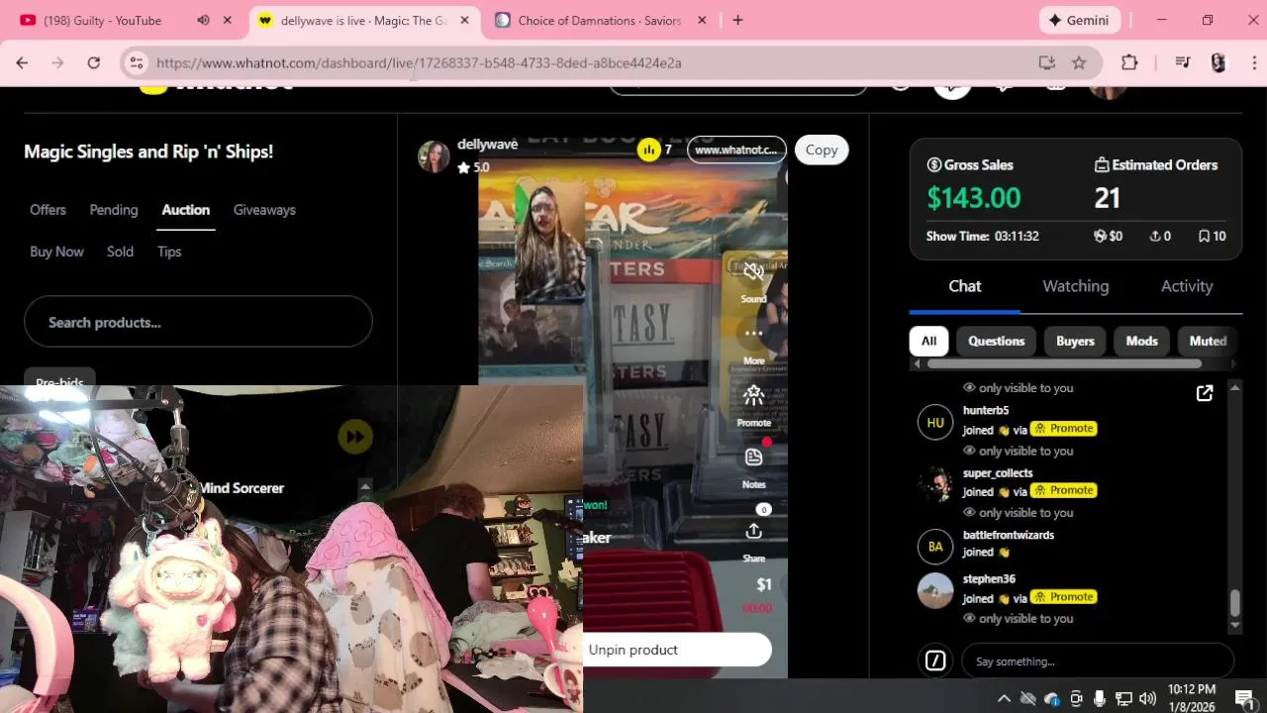Click the install app icon in address bar
1267x713 pixels.
pyautogui.click(x=1046, y=62)
